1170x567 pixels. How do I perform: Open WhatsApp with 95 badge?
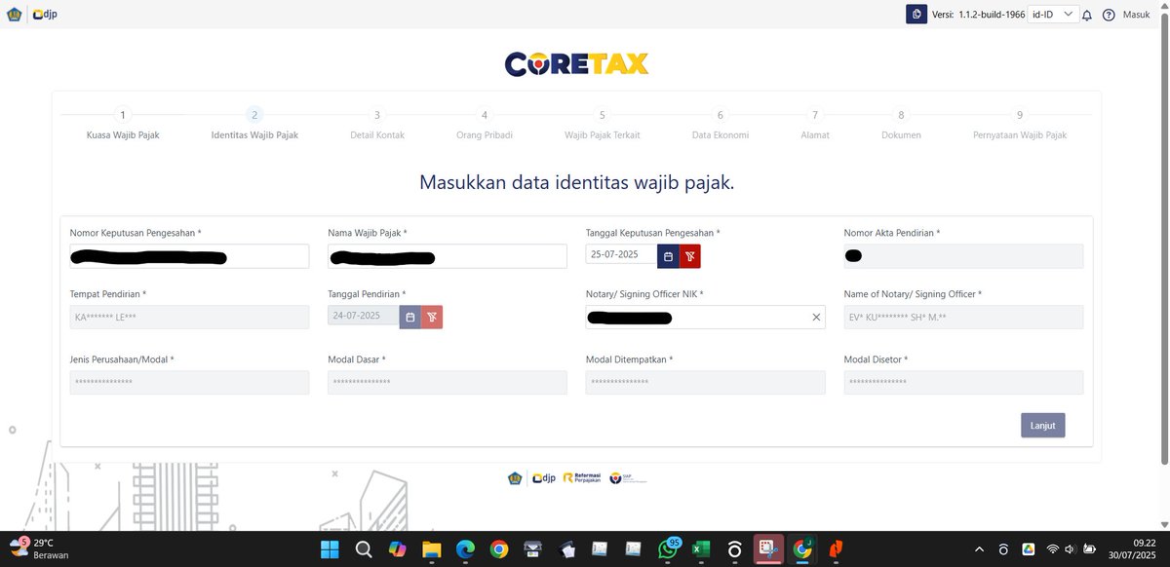point(667,549)
